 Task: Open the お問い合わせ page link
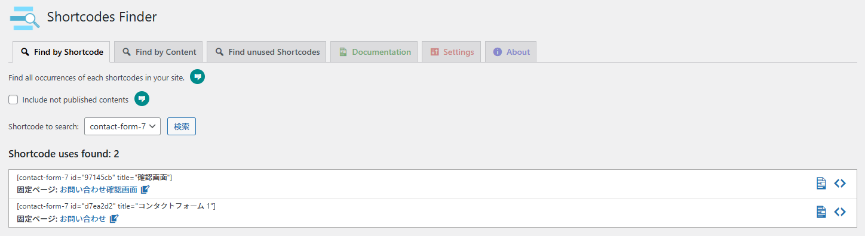83,218
